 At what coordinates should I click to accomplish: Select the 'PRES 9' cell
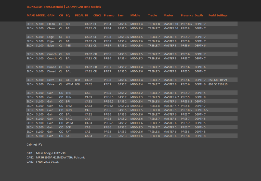[185, 97]
